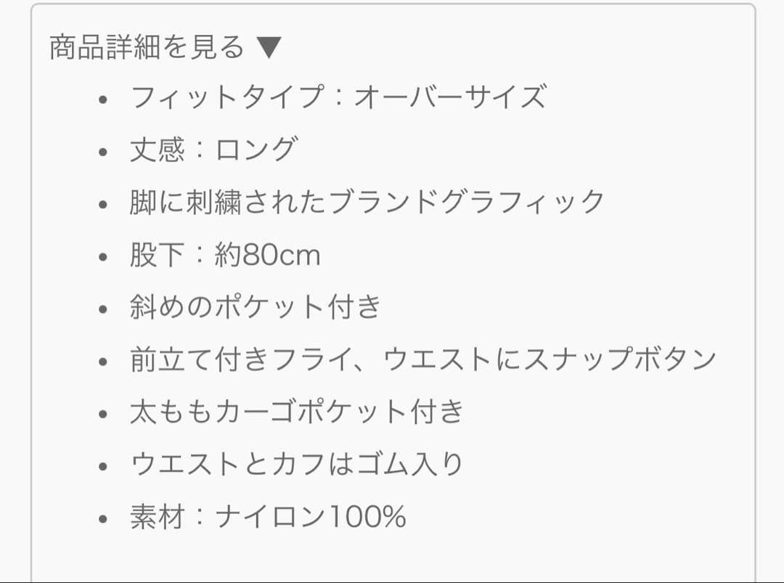The height and width of the screenshot is (583, 784).
Task: Select the ナイロン100% material value
Action: [311, 518]
